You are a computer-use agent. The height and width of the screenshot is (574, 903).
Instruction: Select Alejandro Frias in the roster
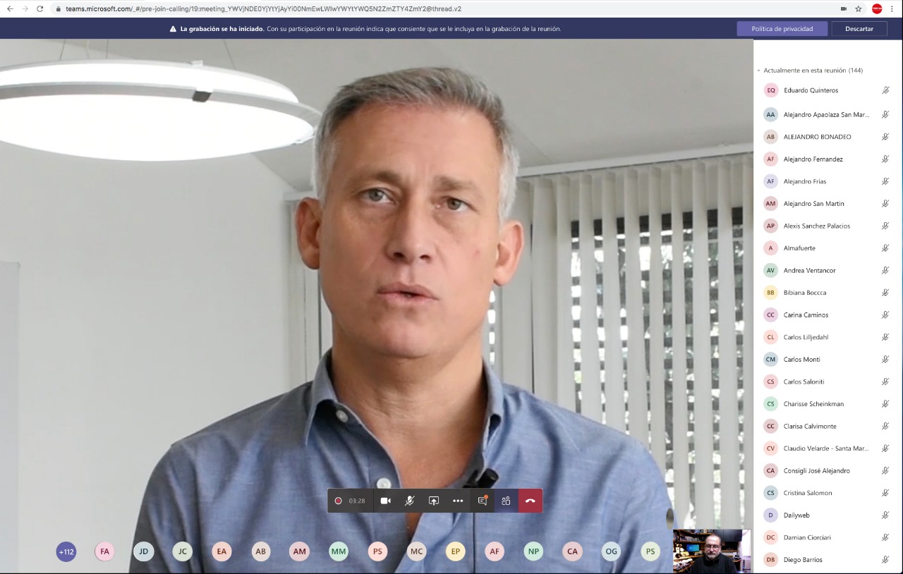tap(805, 181)
